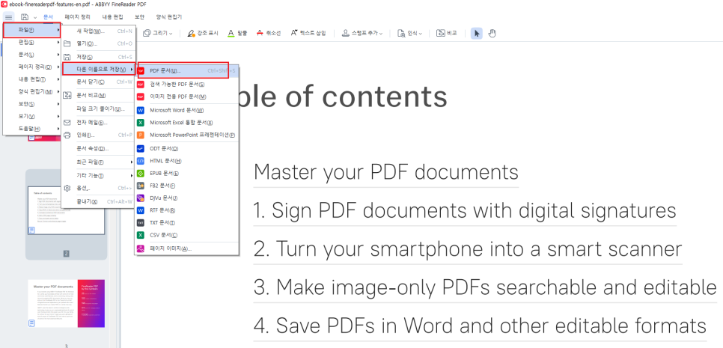Image resolution: width=723 pixels, height=348 pixels.
Task: Select the 강조 표시 highlight tool
Action: [203, 33]
